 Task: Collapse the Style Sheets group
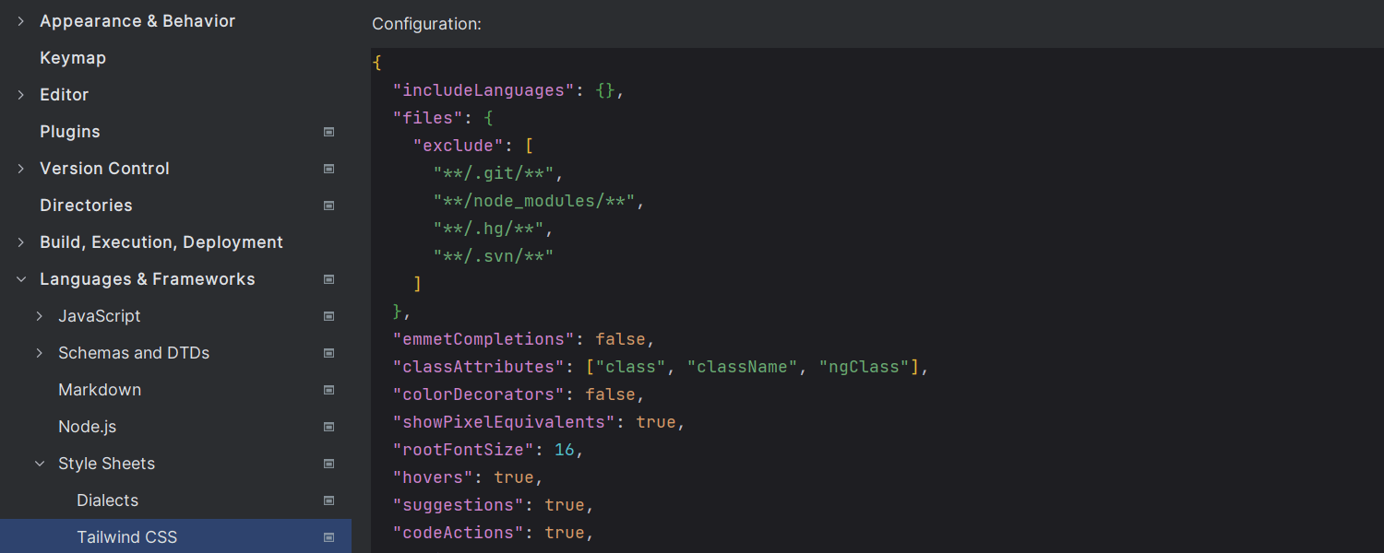point(39,464)
